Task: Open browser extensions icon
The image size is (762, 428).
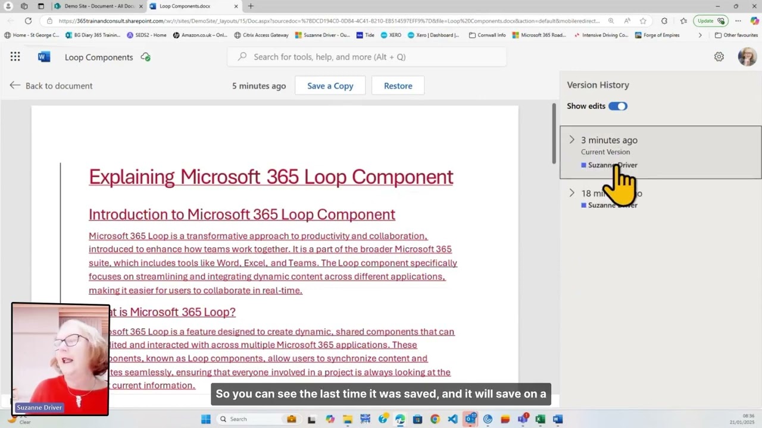Action: [x=664, y=21]
